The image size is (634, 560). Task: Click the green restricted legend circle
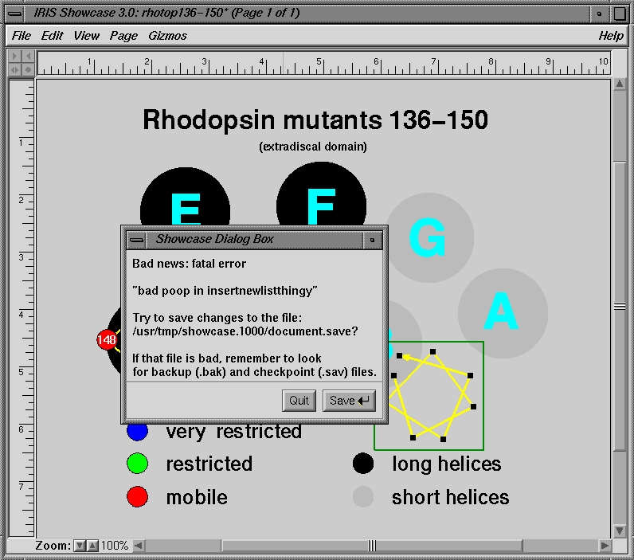138,464
